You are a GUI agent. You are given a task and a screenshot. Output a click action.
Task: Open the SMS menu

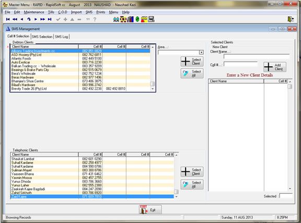point(89,12)
